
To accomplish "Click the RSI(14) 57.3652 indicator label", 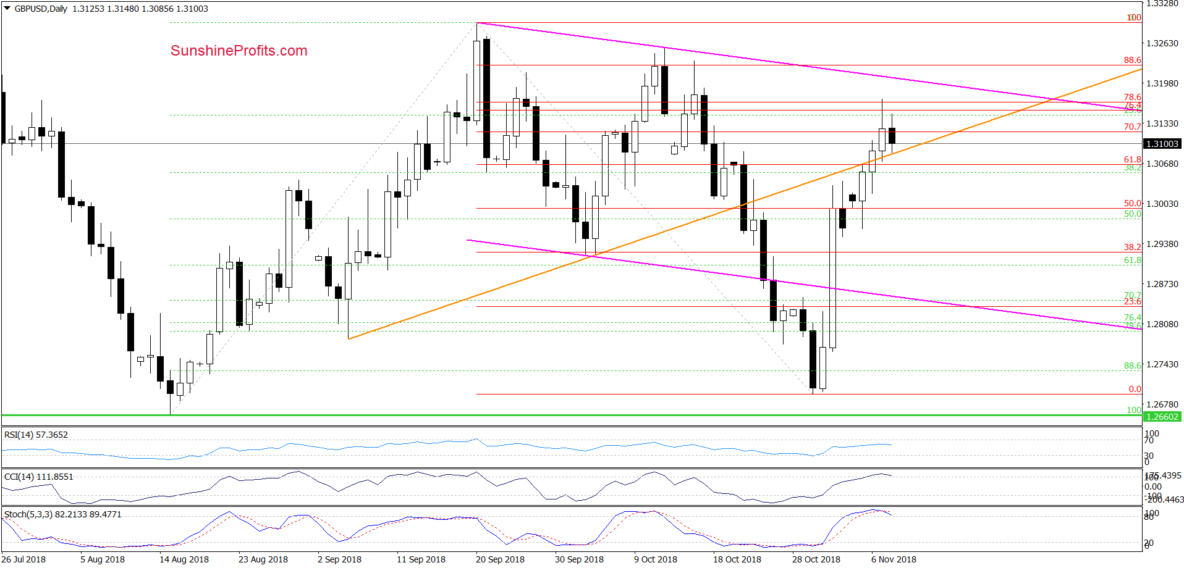I will (36, 435).
